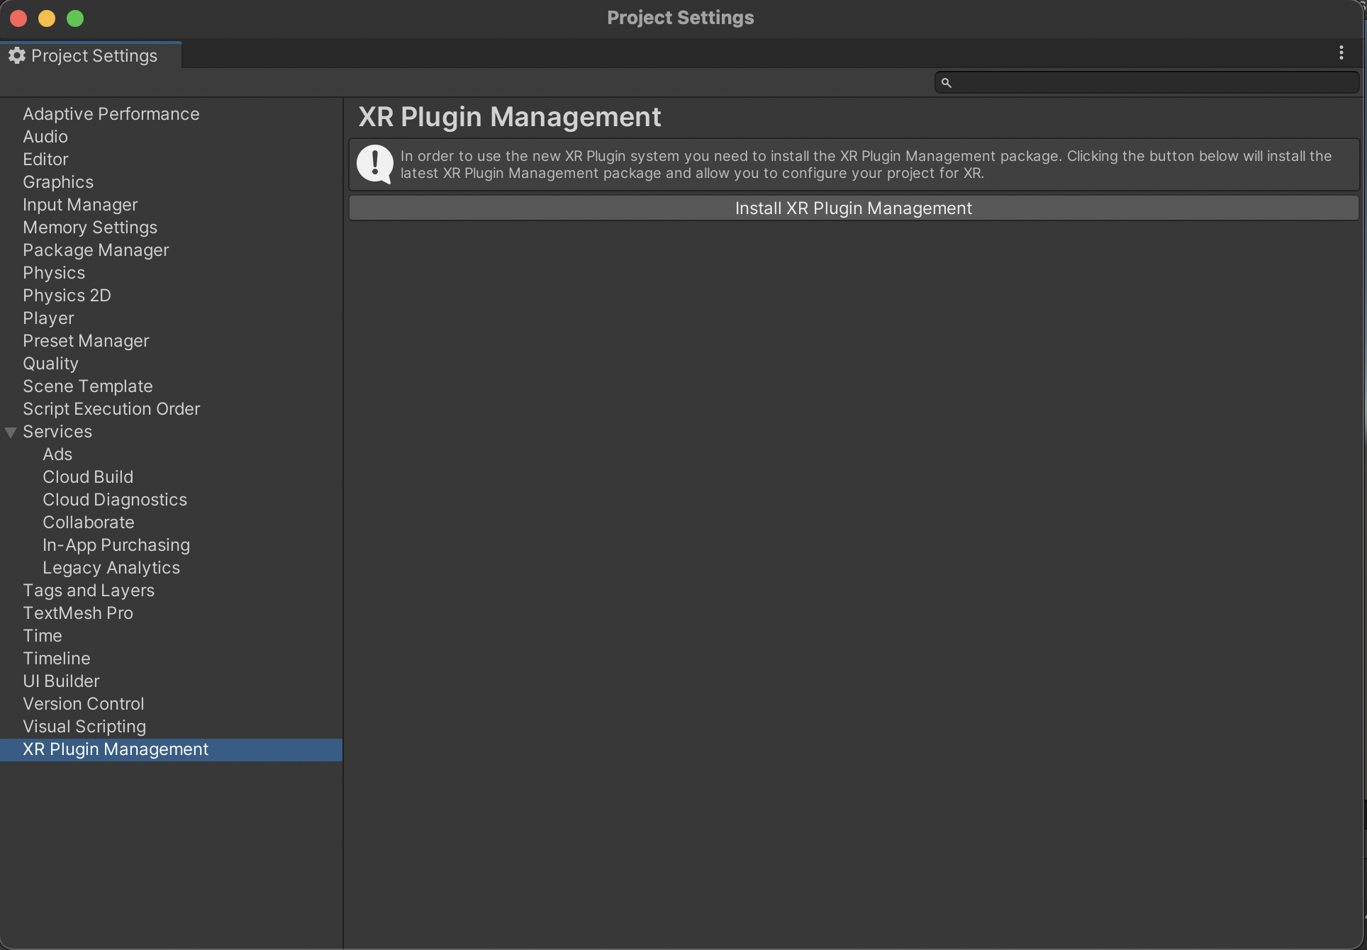Open the Package Manager settings

point(95,250)
